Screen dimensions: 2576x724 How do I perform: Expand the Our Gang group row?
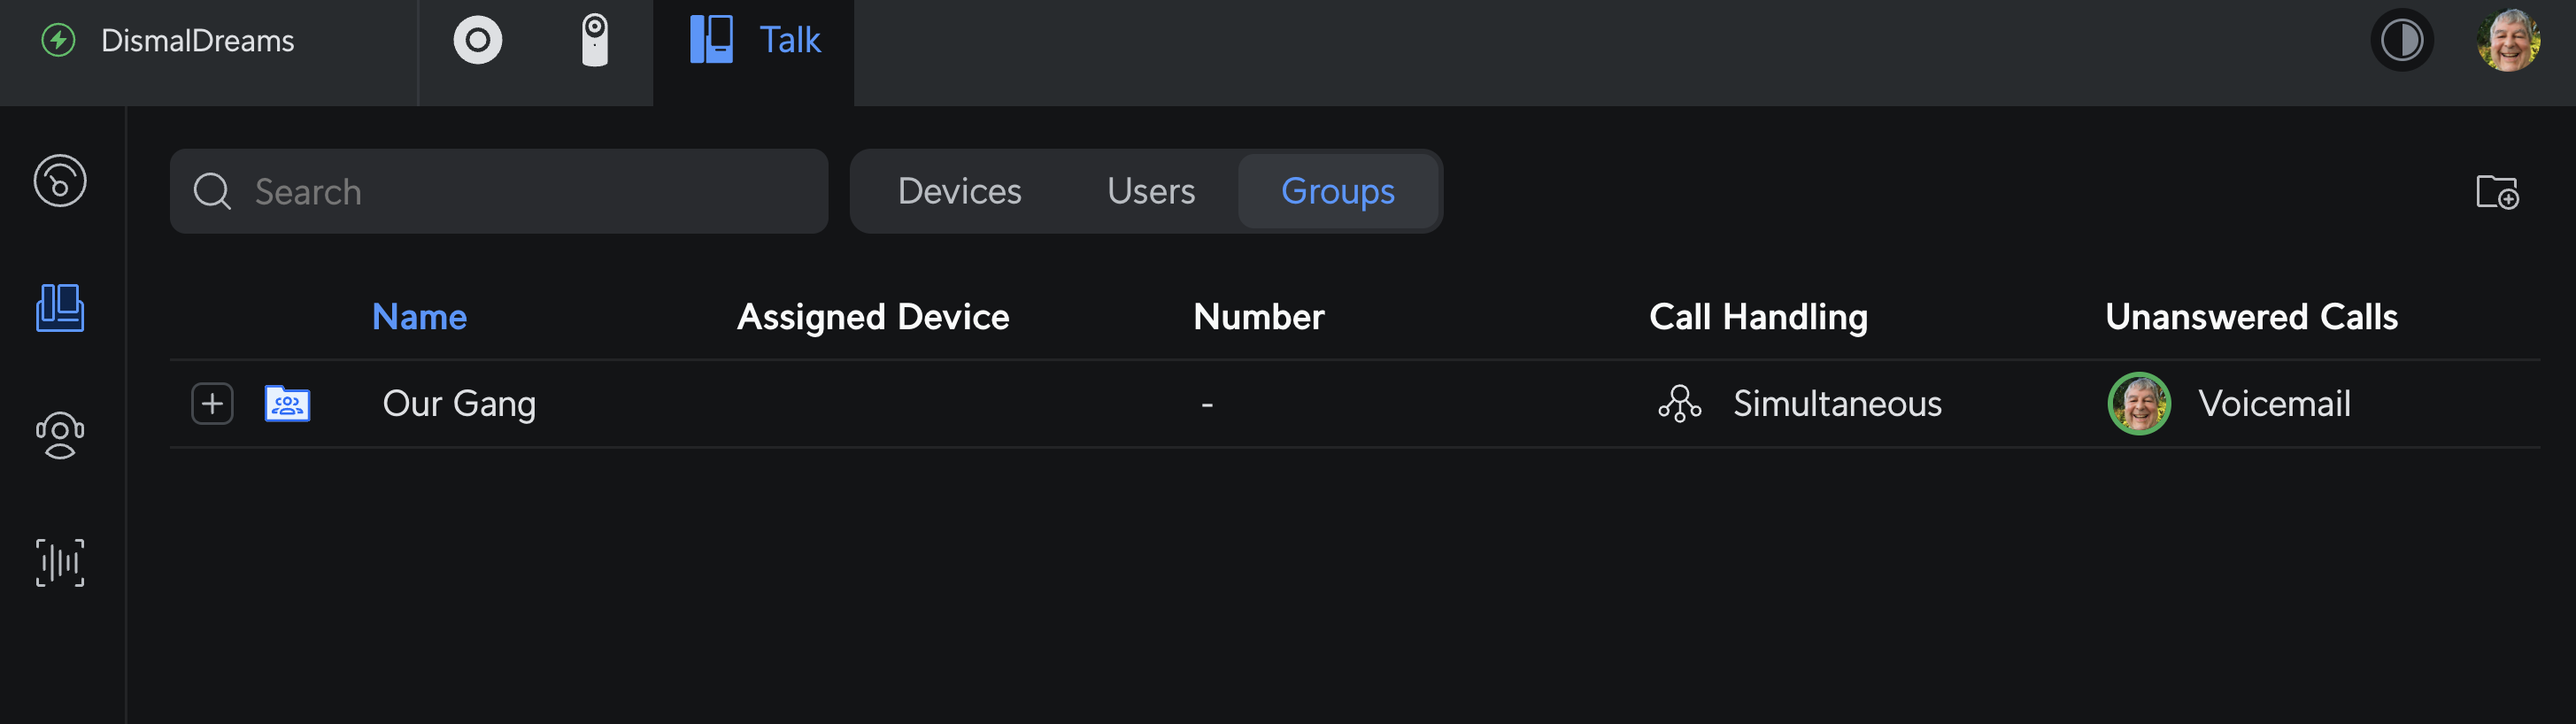click(x=212, y=404)
